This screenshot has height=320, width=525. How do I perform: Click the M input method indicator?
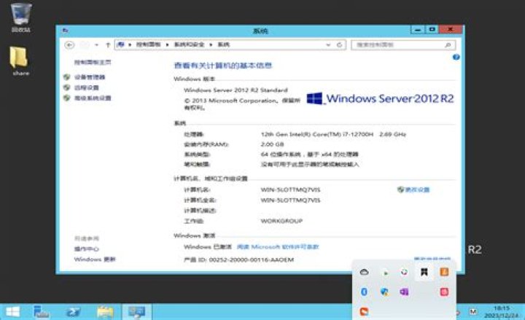click(473, 312)
